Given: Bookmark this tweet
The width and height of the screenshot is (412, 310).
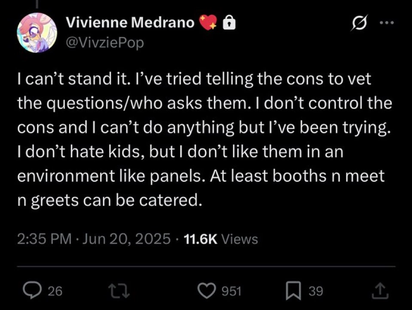Looking at the screenshot, I should (x=293, y=291).
